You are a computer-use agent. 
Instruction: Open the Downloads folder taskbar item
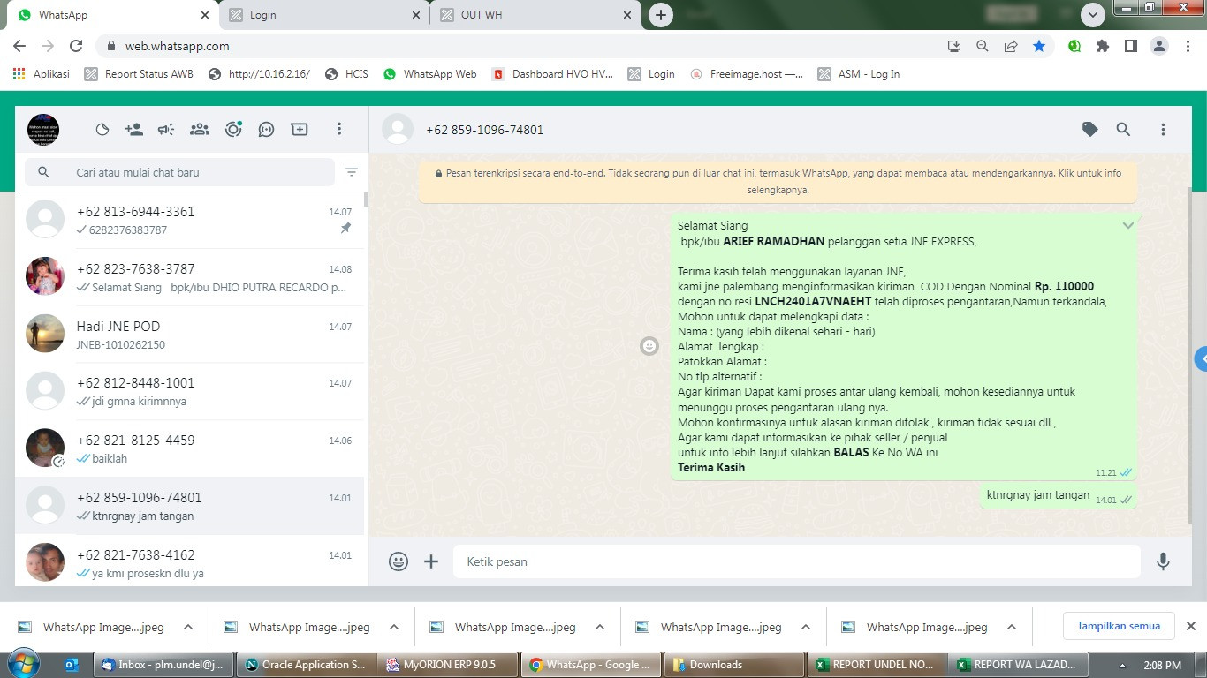(732, 665)
